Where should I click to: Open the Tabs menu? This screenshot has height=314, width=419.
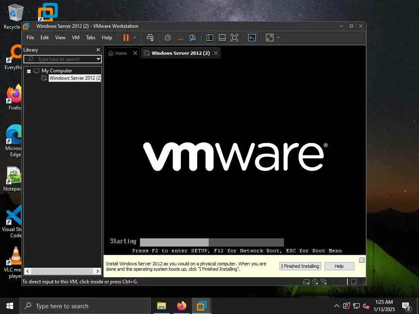click(90, 38)
